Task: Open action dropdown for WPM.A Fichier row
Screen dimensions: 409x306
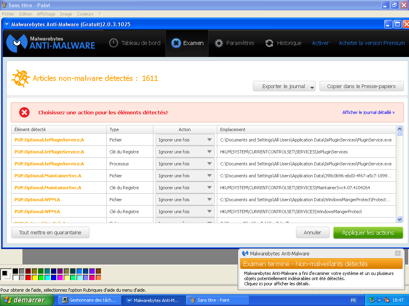Action: point(185,200)
